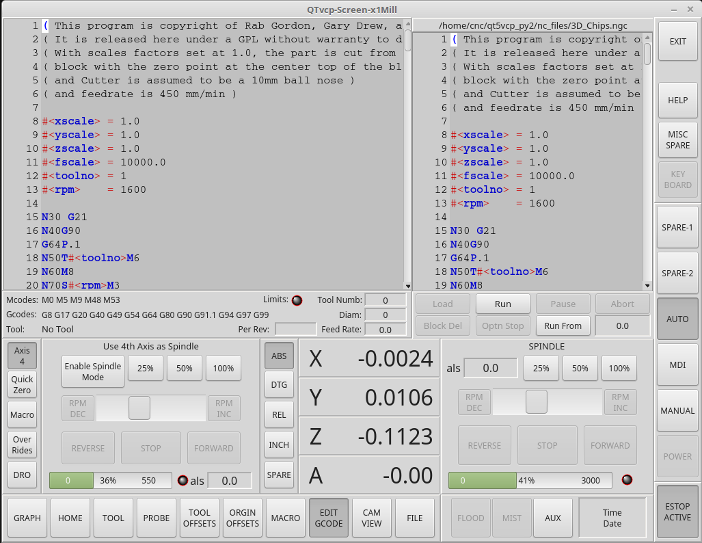Click the up arrow of the right G-code viewer scrollbar
Image resolution: width=702 pixels, height=543 pixels.
[x=647, y=38]
